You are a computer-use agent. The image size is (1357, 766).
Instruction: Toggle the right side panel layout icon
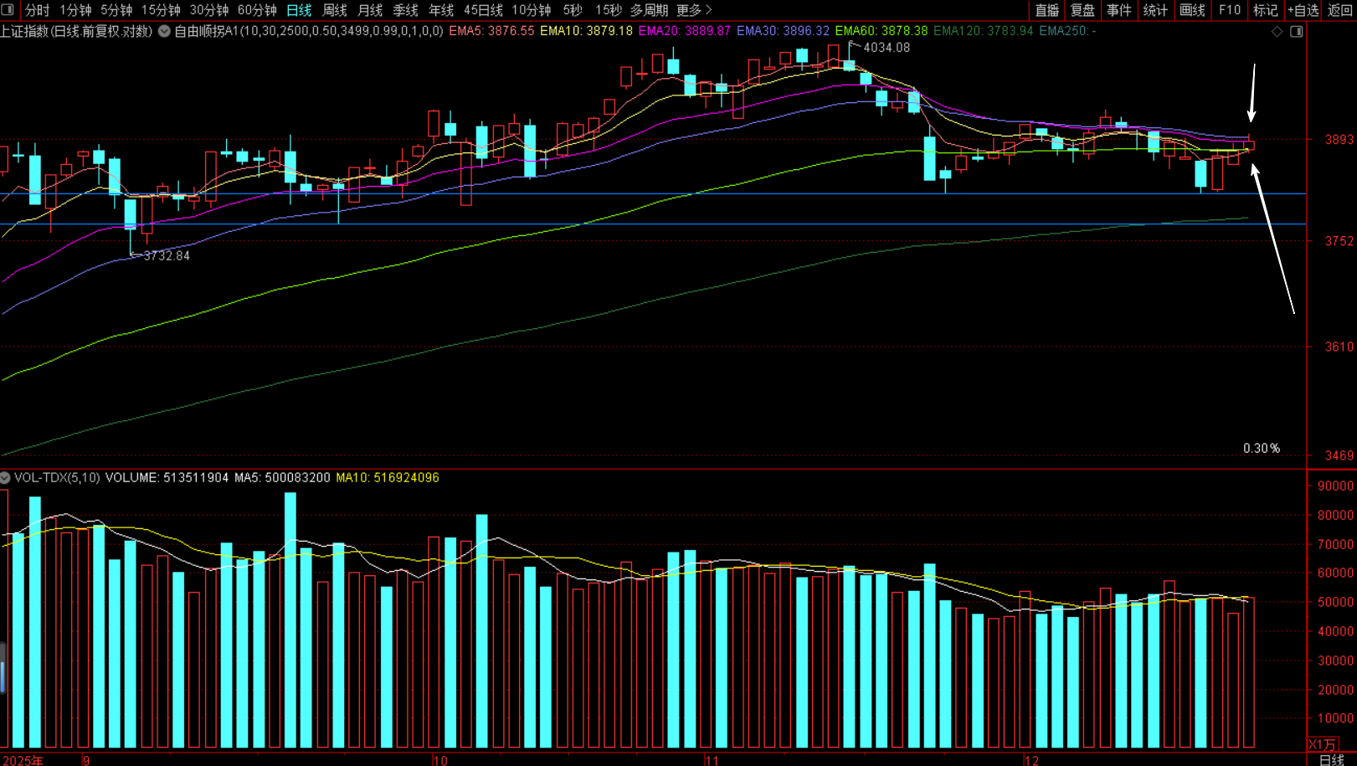1297,31
